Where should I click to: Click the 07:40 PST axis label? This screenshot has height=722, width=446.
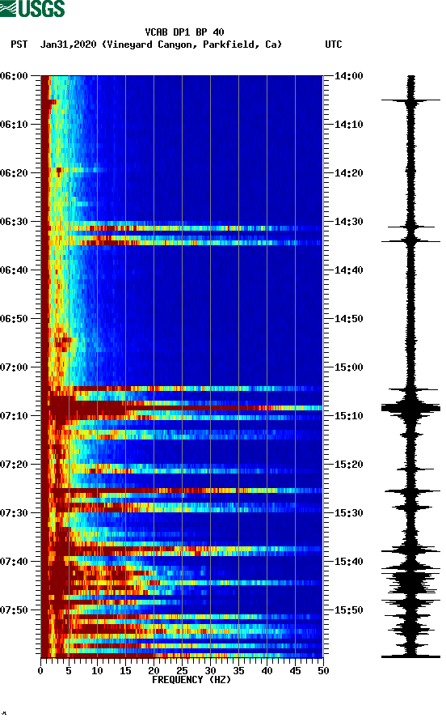pyautogui.click(x=14, y=561)
